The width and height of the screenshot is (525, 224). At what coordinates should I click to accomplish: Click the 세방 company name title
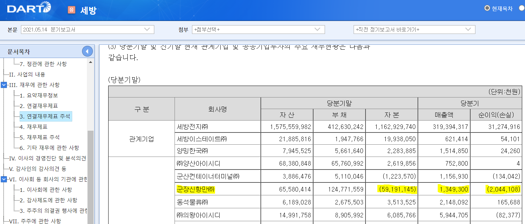coord(88,10)
